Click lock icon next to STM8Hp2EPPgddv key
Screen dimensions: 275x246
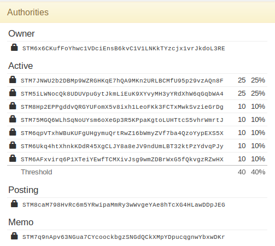[x=13, y=106]
